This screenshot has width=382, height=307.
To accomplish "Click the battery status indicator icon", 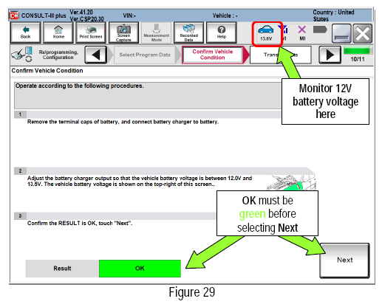I will click(320, 30).
